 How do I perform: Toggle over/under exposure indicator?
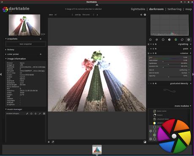click(x=145, y=142)
